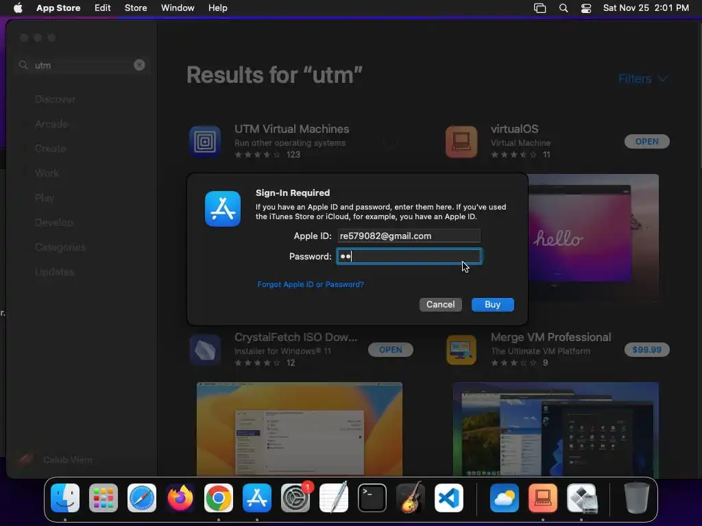Click the date and time in the menu bar

[x=646, y=8]
